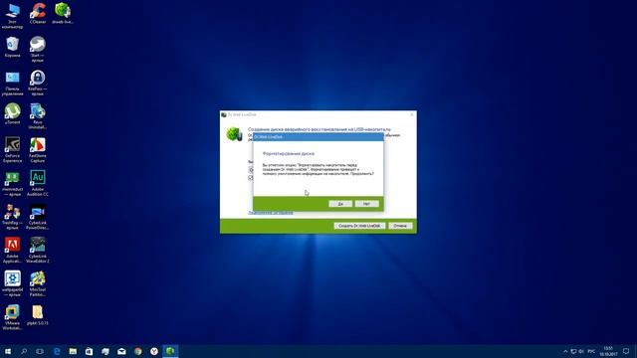Open Adobe Application Manager shortcut
The image size is (637, 358).
coord(13,251)
